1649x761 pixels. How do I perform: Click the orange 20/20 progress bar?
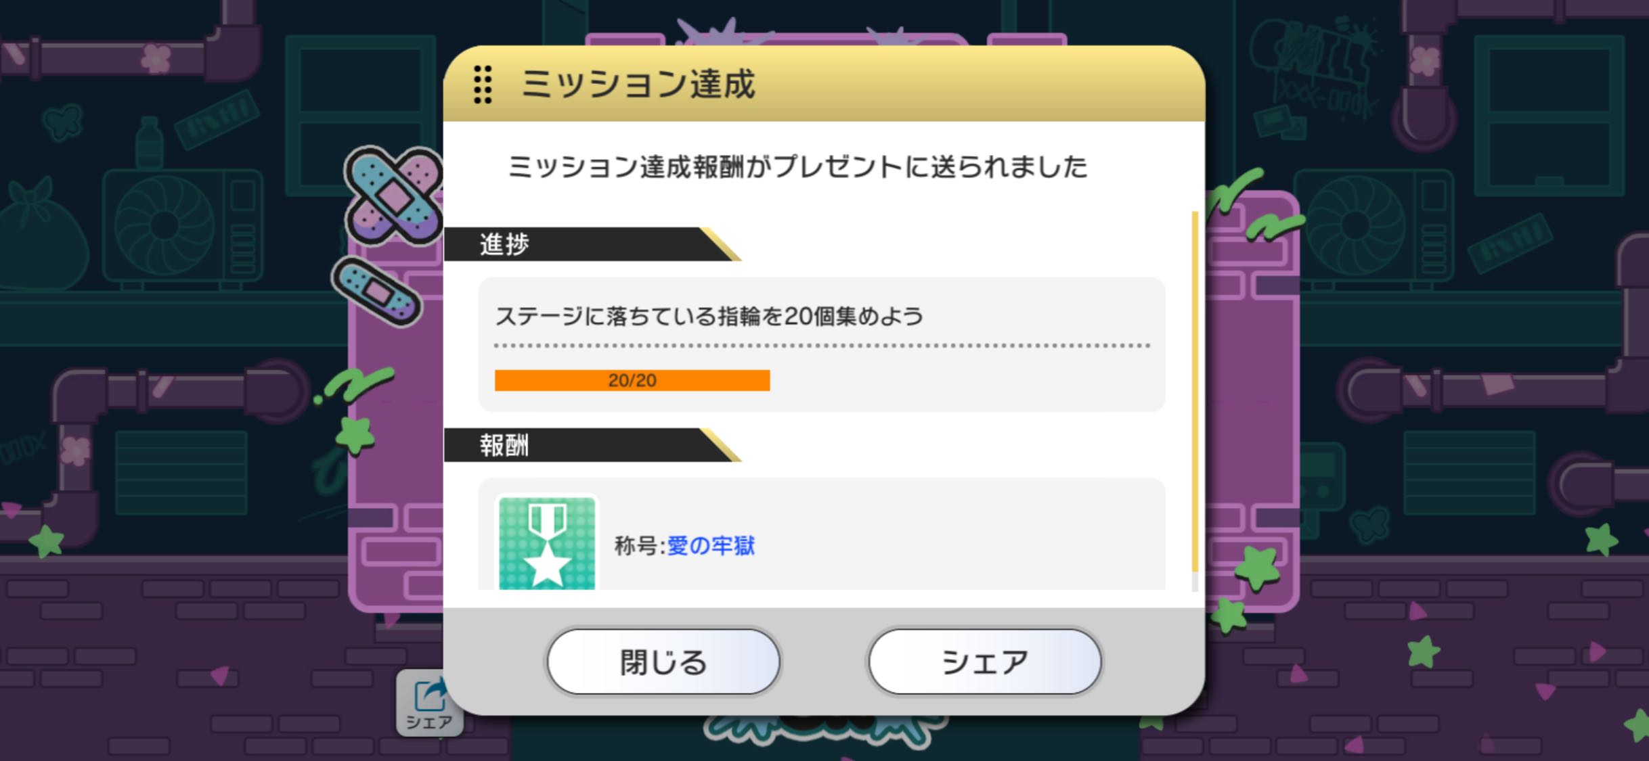click(632, 380)
